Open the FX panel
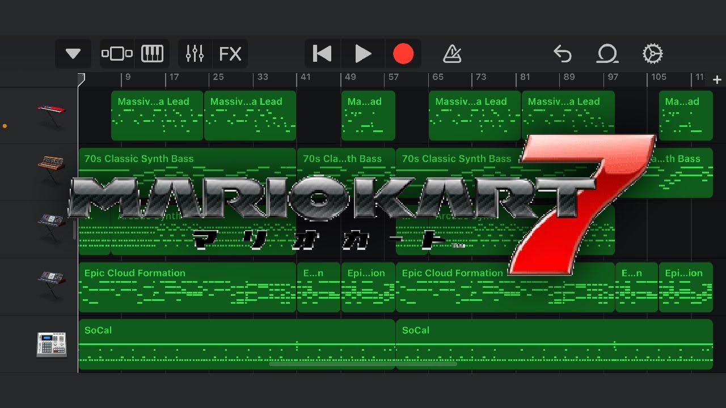Screen dimensions: 726x408 (230, 54)
